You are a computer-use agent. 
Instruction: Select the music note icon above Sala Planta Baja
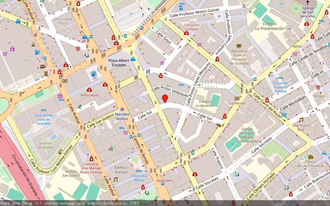point(301,120)
